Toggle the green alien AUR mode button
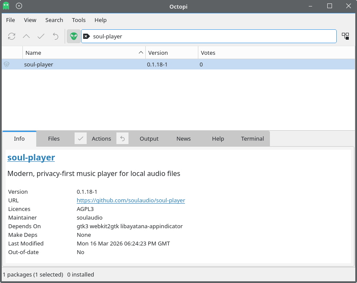 (74, 36)
